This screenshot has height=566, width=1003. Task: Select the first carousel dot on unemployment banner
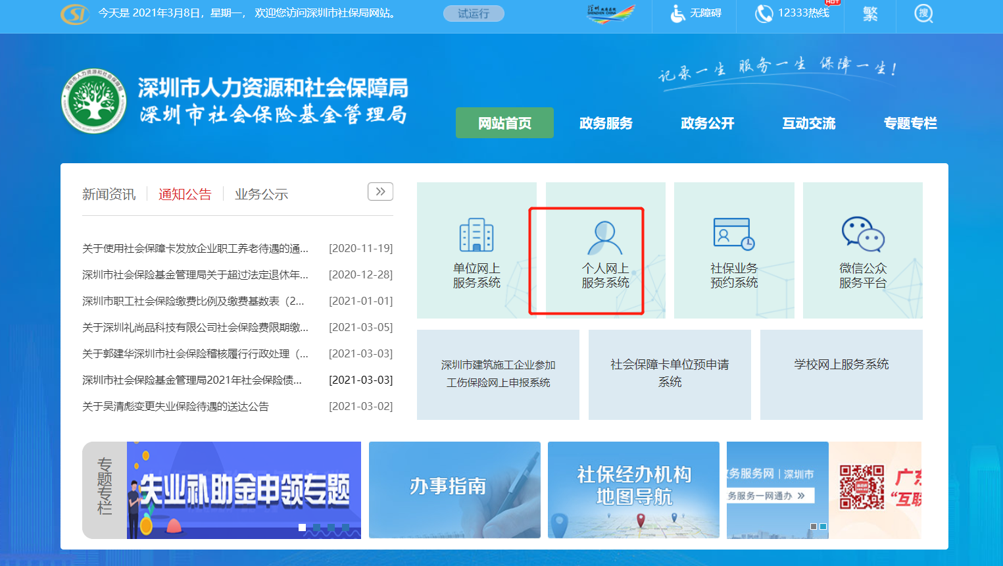click(302, 527)
